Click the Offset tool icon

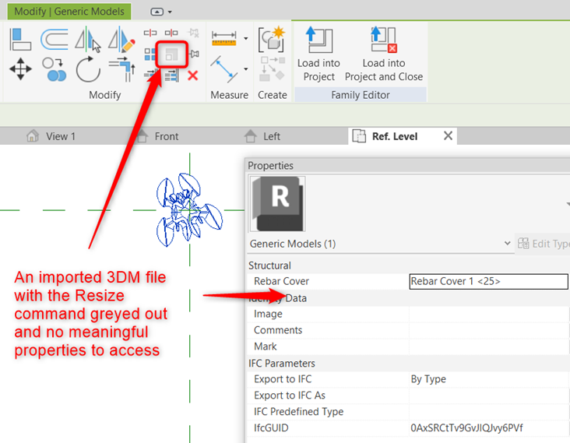click(x=54, y=39)
